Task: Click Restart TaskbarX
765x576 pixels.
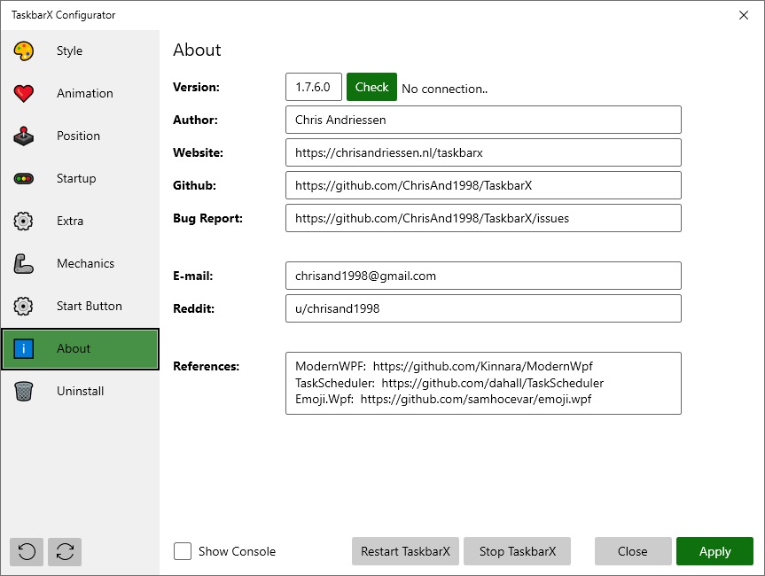Action: [x=405, y=551]
